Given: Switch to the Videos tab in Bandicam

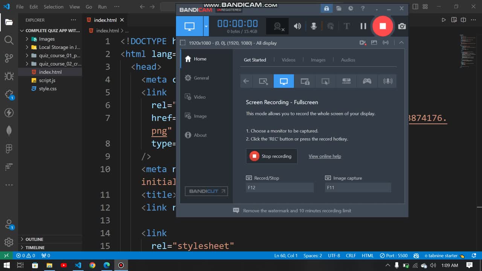Looking at the screenshot, I should point(288,60).
